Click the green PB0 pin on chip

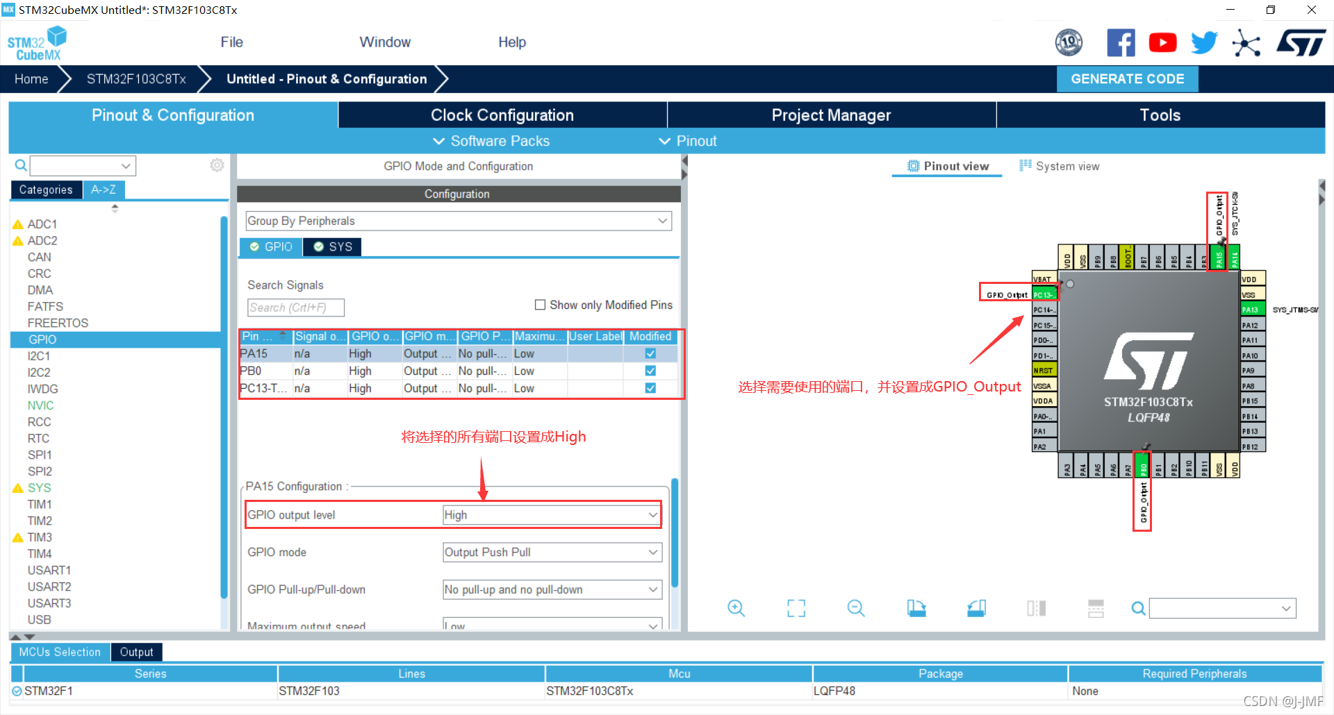[1142, 464]
